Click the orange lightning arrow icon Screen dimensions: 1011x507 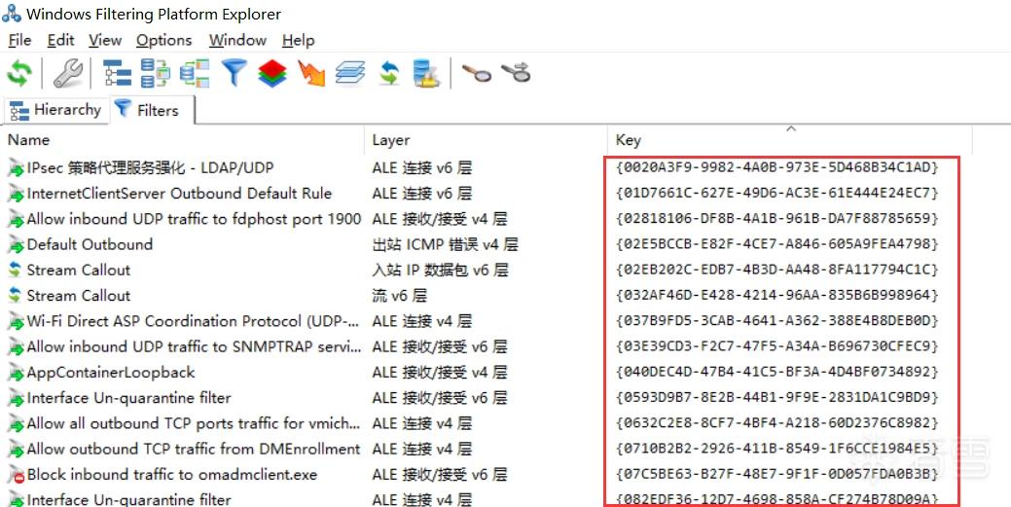[x=311, y=74]
